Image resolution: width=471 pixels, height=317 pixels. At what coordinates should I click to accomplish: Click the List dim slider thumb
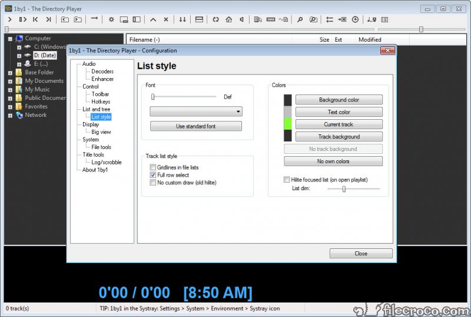(x=344, y=189)
